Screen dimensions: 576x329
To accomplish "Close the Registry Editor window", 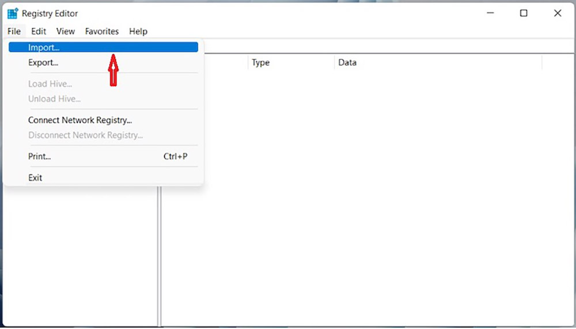I will 558,13.
